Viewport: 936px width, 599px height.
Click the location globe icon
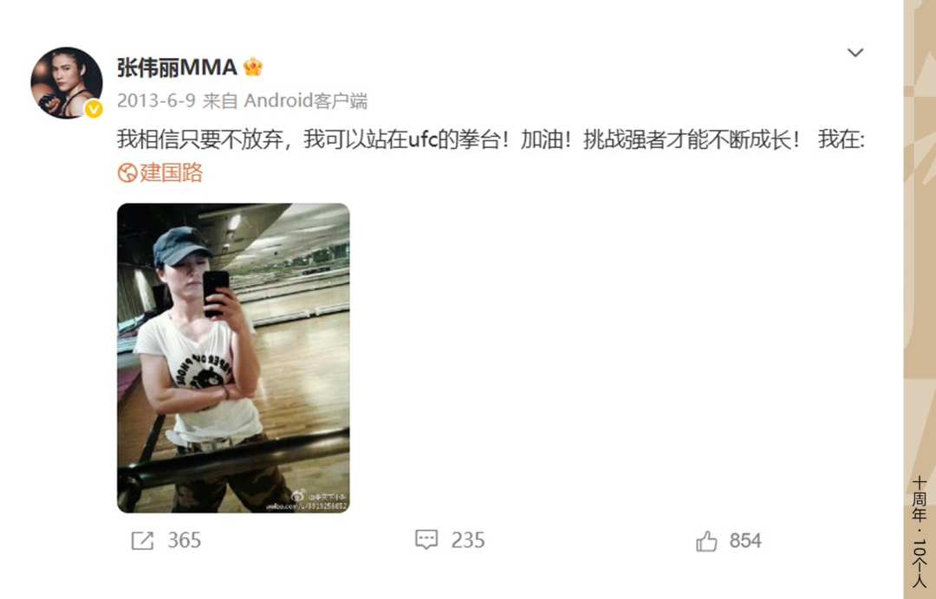pyautogui.click(x=127, y=173)
